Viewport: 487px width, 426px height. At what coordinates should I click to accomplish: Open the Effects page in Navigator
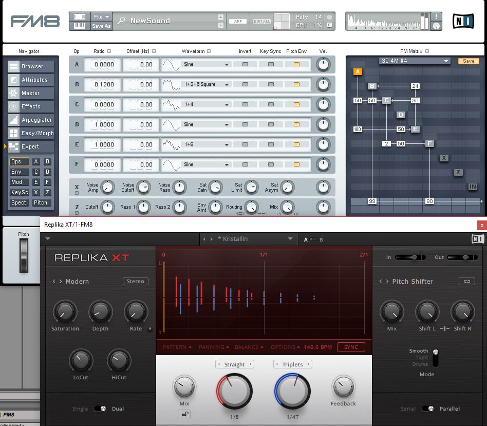point(30,106)
